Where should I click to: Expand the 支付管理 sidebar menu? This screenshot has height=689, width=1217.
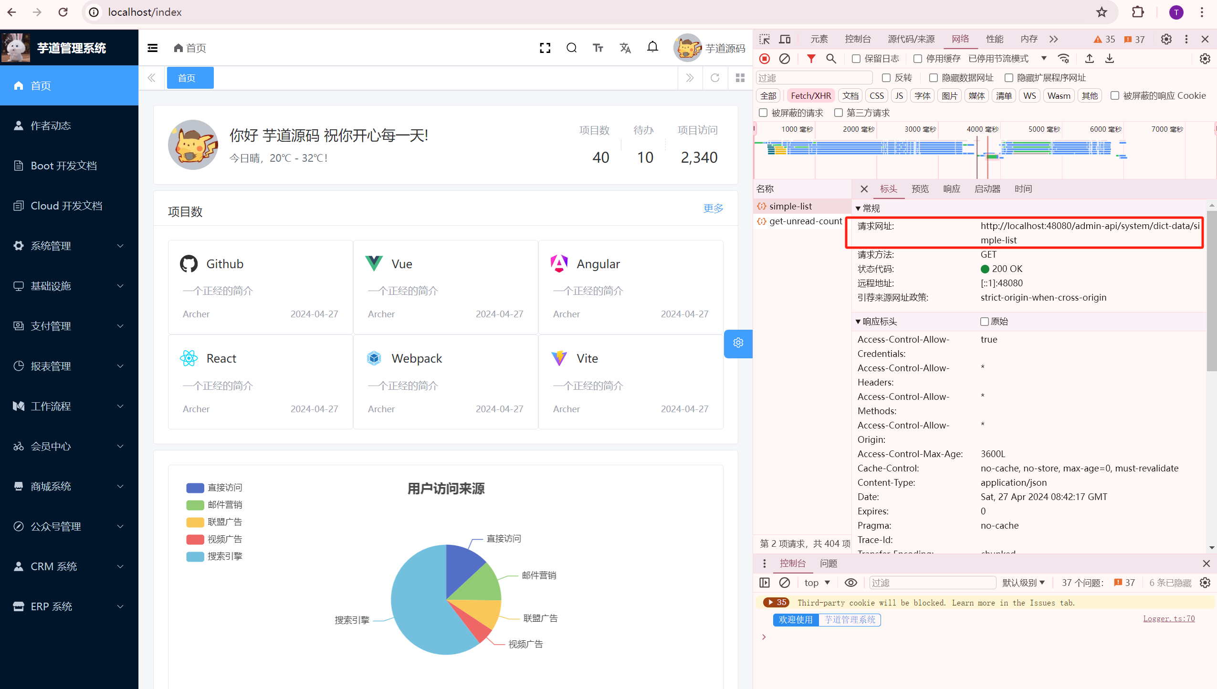(69, 326)
